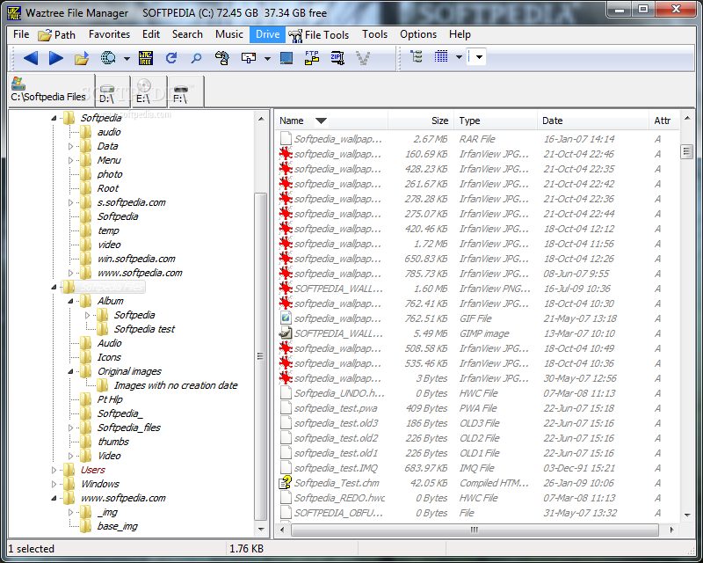
Task: Click the WAZ TREE toolbar icon
Action: pos(146,58)
